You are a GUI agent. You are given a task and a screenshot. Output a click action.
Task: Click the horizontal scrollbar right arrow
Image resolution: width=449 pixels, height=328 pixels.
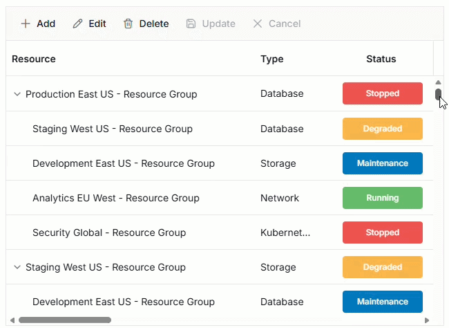coord(427,320)
